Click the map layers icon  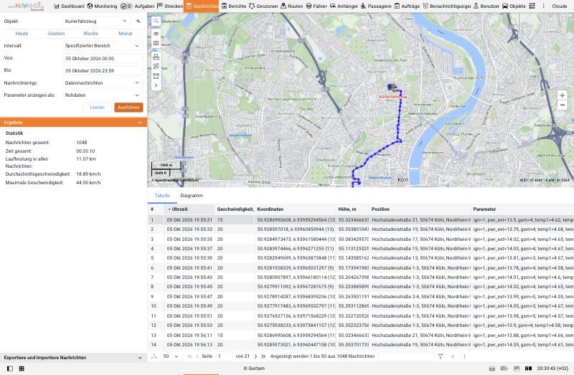(x=156, y=43)
